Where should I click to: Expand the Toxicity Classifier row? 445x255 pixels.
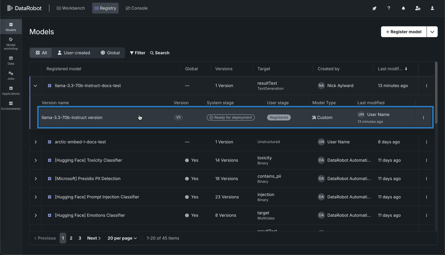click(36, 160)
